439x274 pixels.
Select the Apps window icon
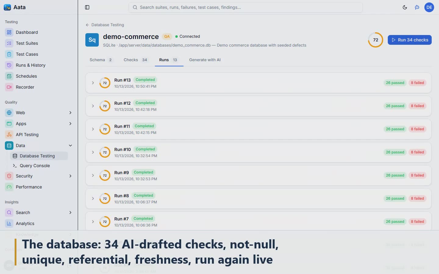(9, 124)
